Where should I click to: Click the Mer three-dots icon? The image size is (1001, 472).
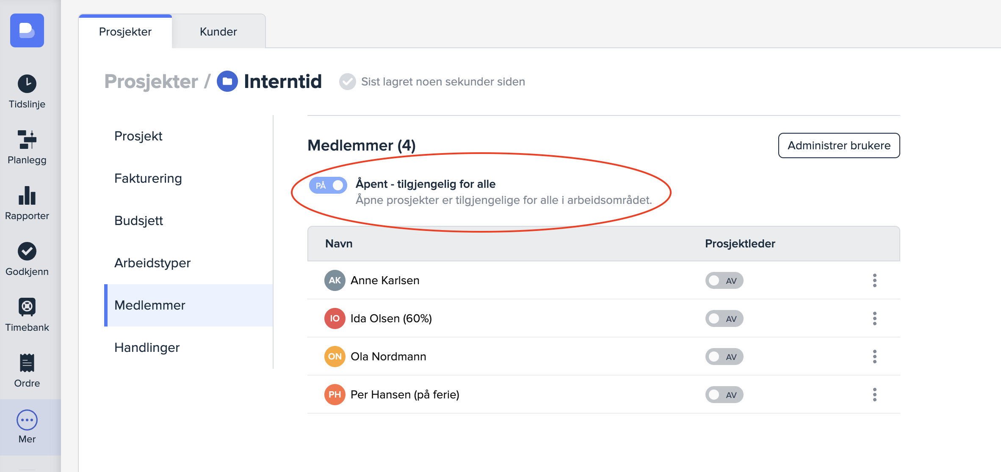tap(27, 420)
